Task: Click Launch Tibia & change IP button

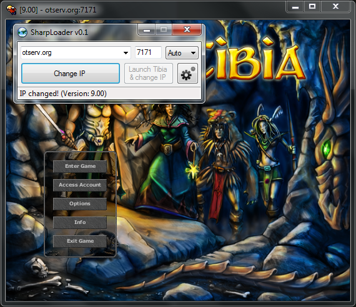Action: point(149,73)
